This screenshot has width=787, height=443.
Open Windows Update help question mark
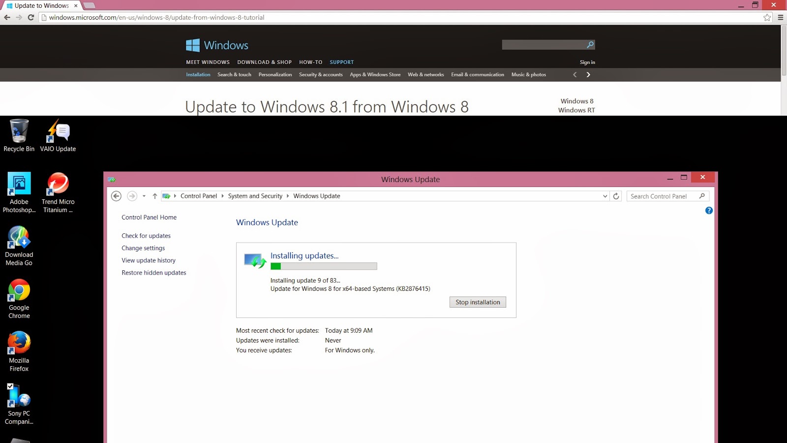tap(709, 210)
